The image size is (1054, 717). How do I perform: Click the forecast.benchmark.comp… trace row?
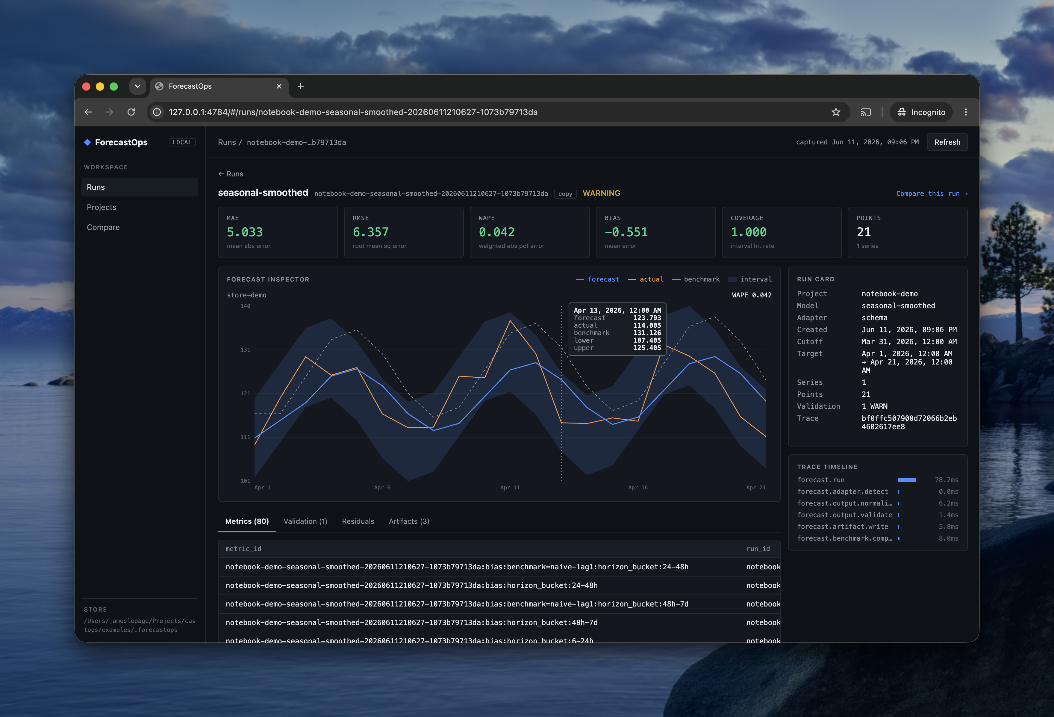pyautogui.click(x=878, y=538)
